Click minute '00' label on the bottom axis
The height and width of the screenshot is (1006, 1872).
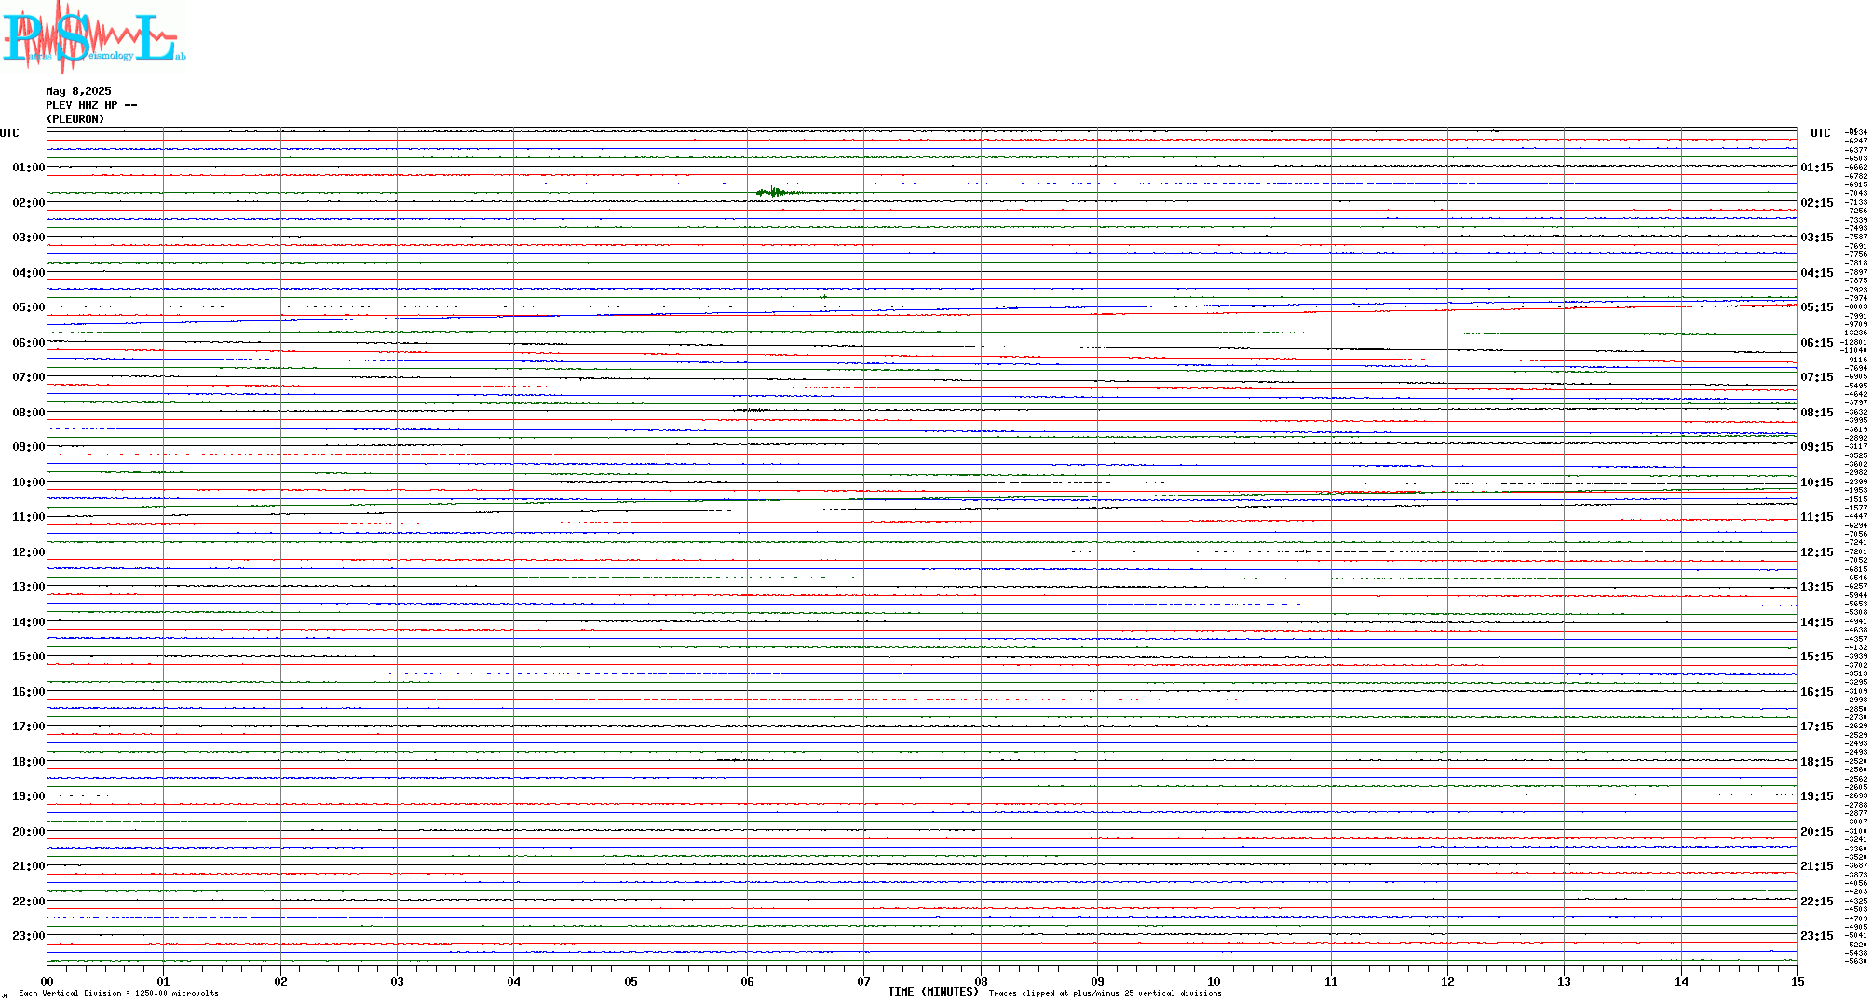coord(47,981)
